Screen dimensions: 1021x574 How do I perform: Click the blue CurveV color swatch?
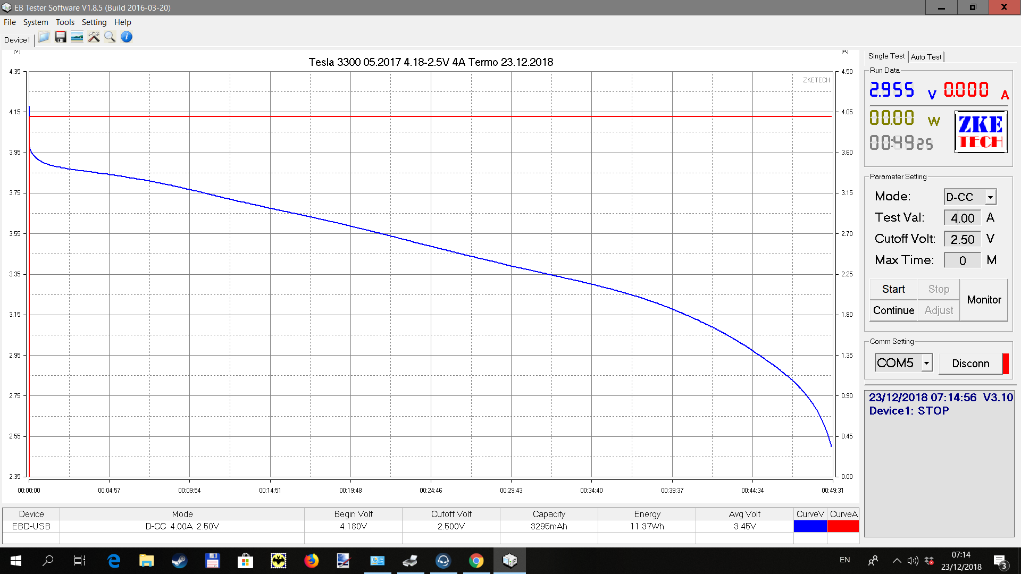(810, 526)
